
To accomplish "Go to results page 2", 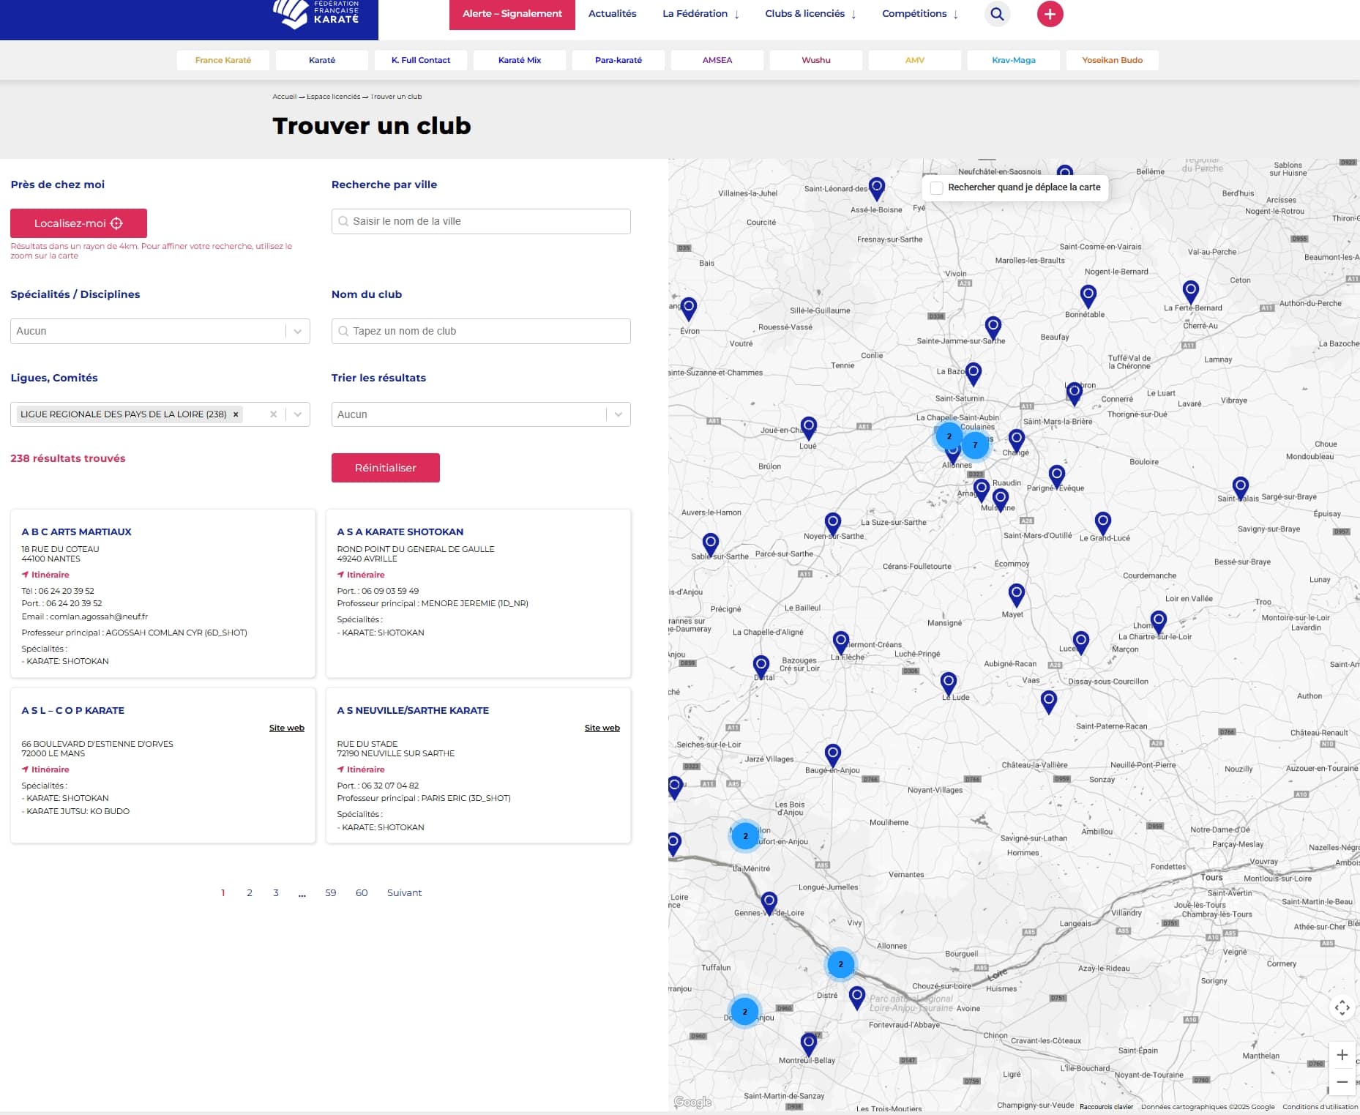I will point(250,892).
